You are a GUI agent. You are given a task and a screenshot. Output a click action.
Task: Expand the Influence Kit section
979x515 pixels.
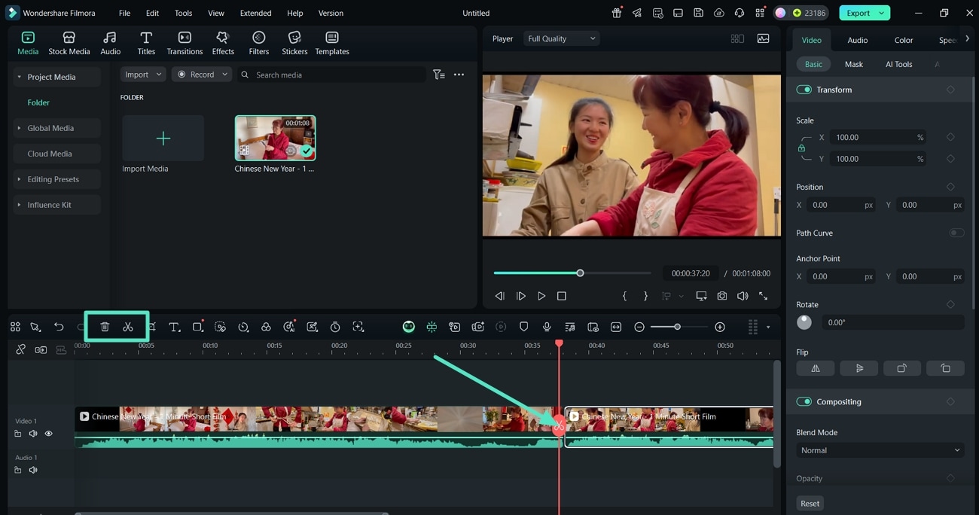point(19,205)
